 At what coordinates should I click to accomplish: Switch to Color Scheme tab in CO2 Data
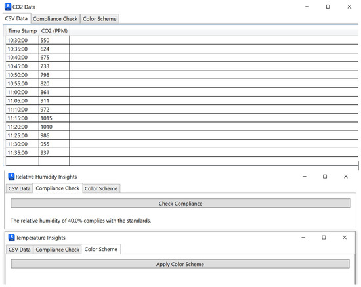100,19
